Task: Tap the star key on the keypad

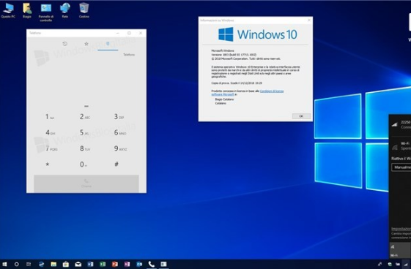Action: click(48, 164)
